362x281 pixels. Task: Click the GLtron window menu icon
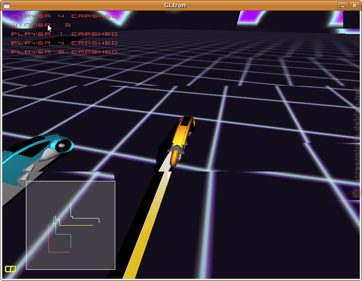click(x=7, y=5)
